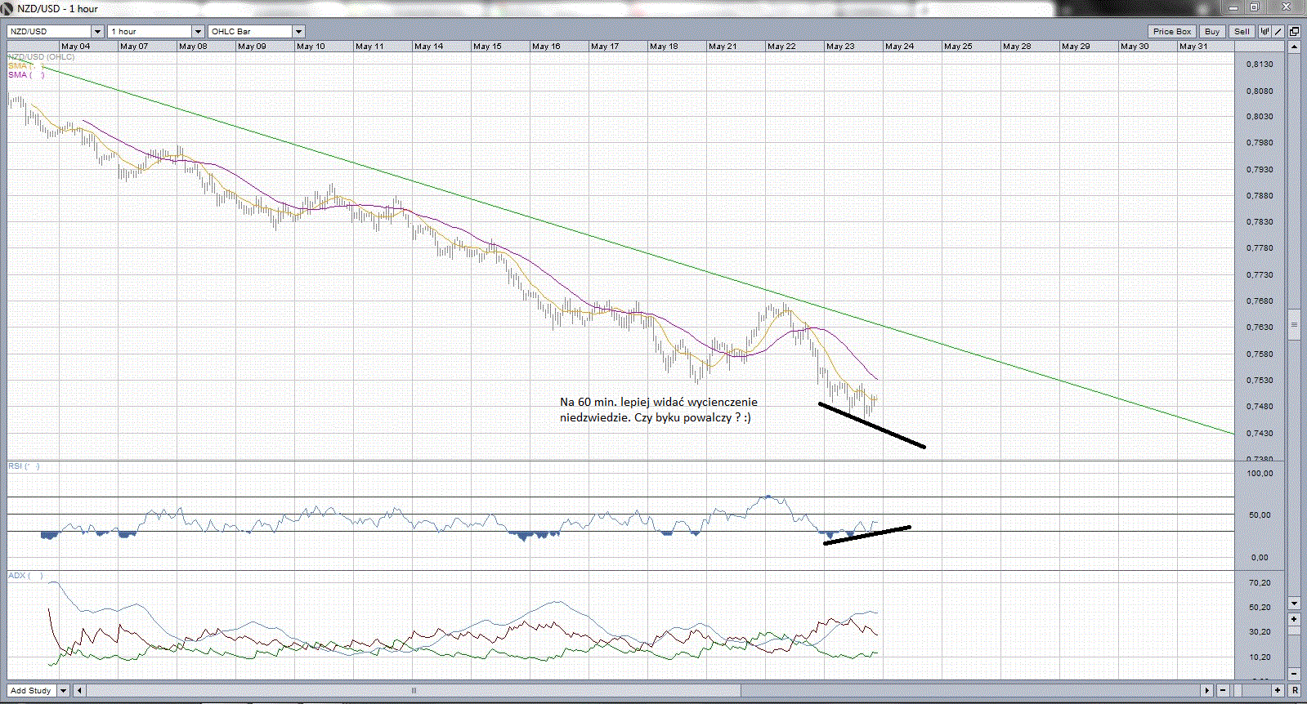This screenshot has width=1307, height=704.
Task: Open the NZD/USD symbol dropdown
Action: (x=98, y=32)
